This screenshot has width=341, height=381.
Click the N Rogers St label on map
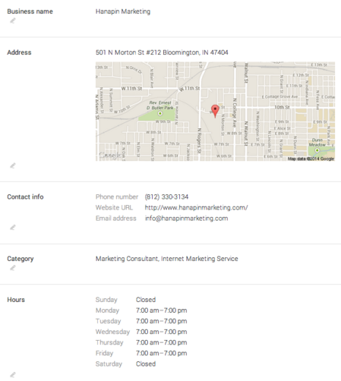(x=199, y=141)
